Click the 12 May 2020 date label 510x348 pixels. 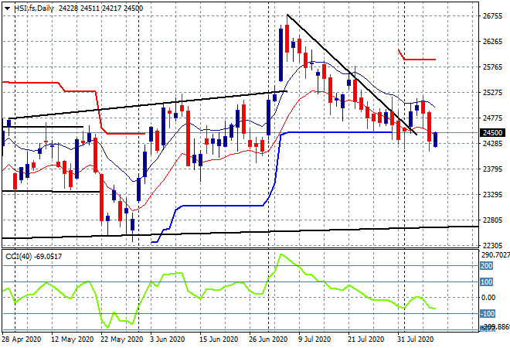[x=72, y=339]
